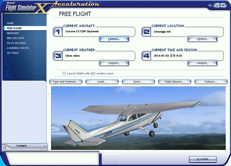Open the Failures dialog
231x166 pixels.
(211, 81)
